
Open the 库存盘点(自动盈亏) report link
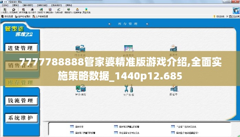click(185, 133)
